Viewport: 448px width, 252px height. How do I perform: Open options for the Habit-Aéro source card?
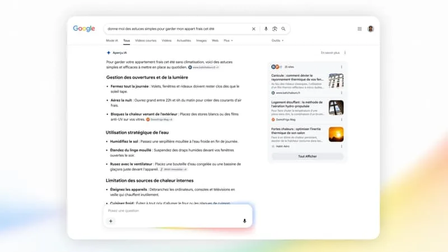(x=342, y=146)
